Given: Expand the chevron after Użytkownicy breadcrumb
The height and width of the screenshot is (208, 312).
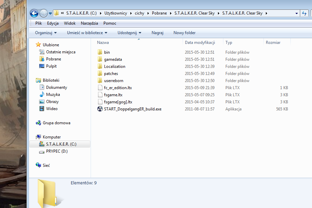Looking at the screenshot, I should tap(131, 14).
